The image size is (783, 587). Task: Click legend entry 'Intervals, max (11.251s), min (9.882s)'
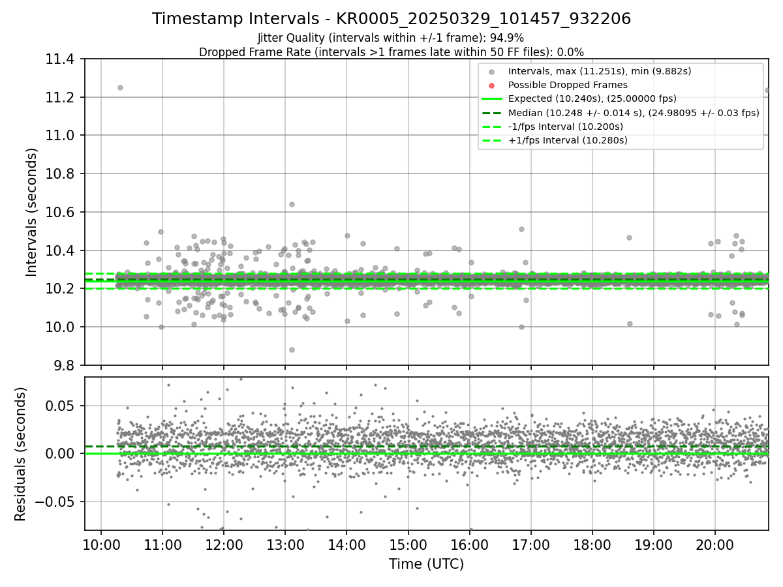point(600,71)
